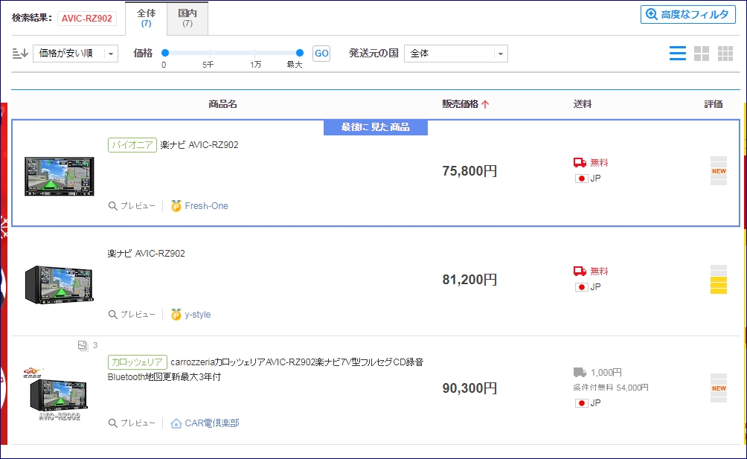Click the AVIC-RZ902 search keyword tag

pos(87,18)
